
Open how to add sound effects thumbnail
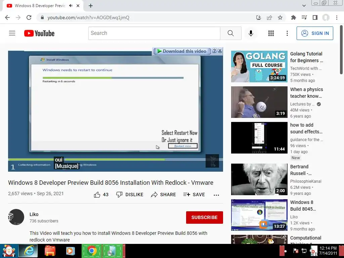pos(259,137)
